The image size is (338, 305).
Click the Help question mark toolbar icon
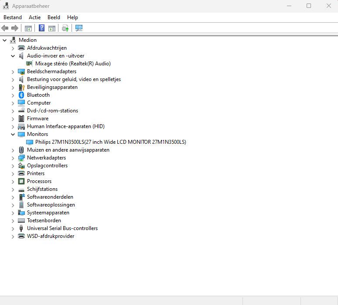[x=42, y=28]
